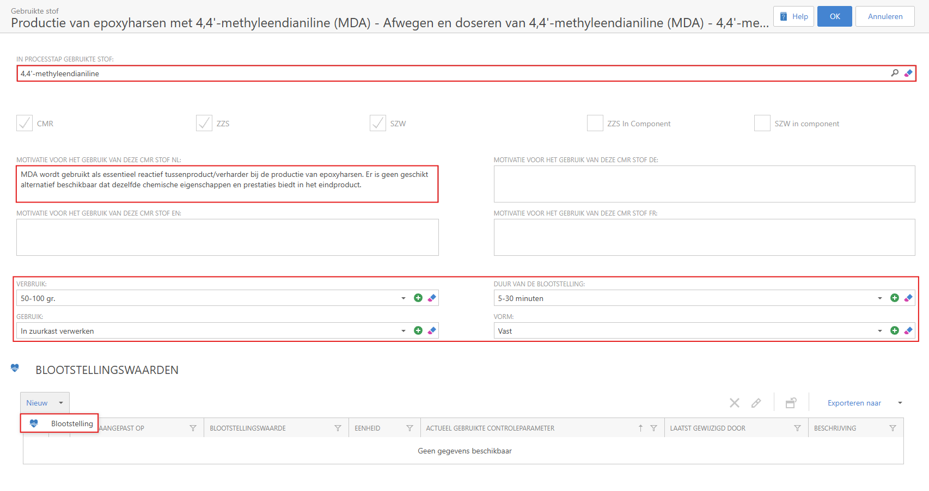Open the Nieuw menu button

[x=45, y=403]
